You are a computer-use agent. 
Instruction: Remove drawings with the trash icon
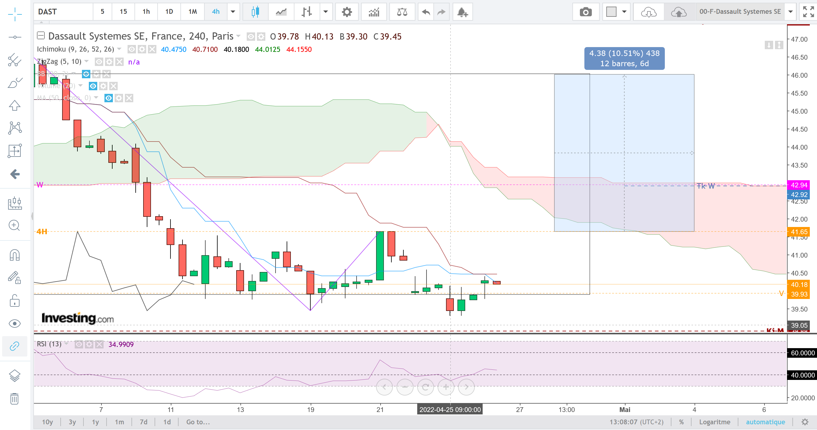[x=15, y=399]
